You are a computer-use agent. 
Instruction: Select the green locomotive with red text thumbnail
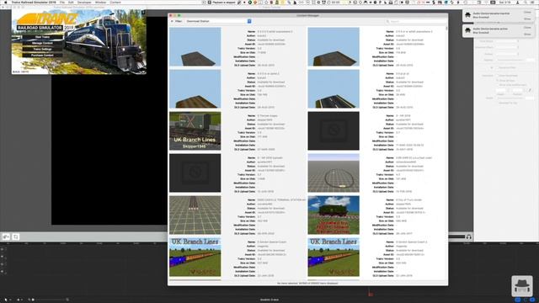[334, 215]
